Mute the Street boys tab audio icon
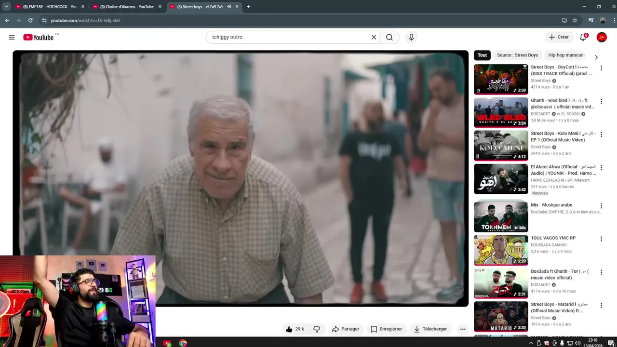 point(229,7)
